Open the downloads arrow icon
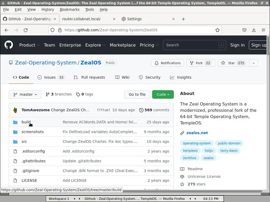 point(254,30)
